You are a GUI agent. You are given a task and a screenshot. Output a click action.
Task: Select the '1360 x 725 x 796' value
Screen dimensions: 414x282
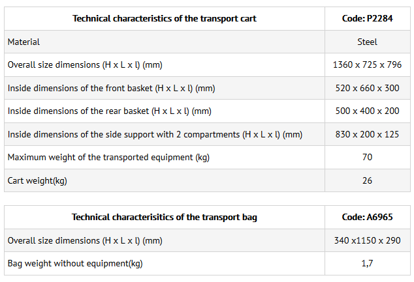[367, 64]
